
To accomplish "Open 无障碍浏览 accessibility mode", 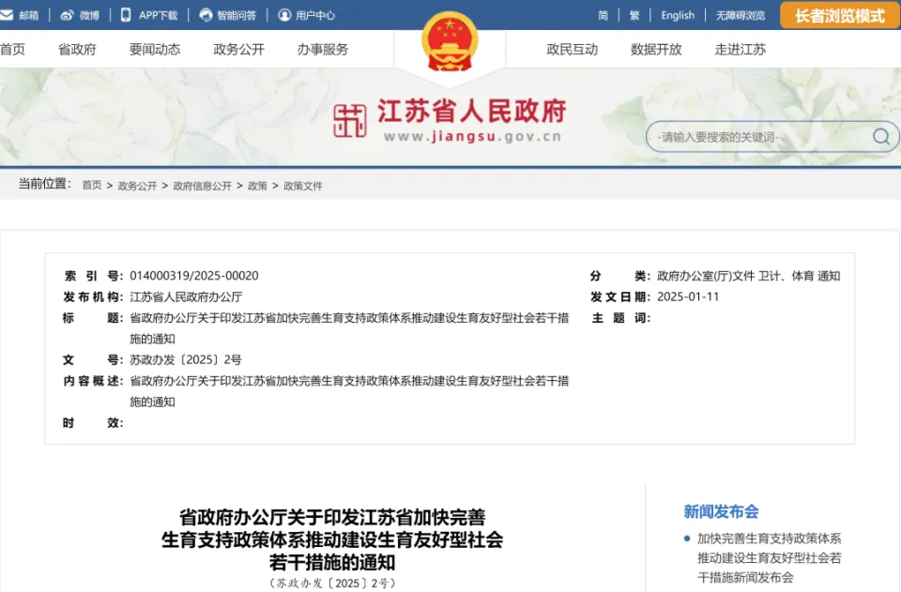I will click(x=741, y=16).
